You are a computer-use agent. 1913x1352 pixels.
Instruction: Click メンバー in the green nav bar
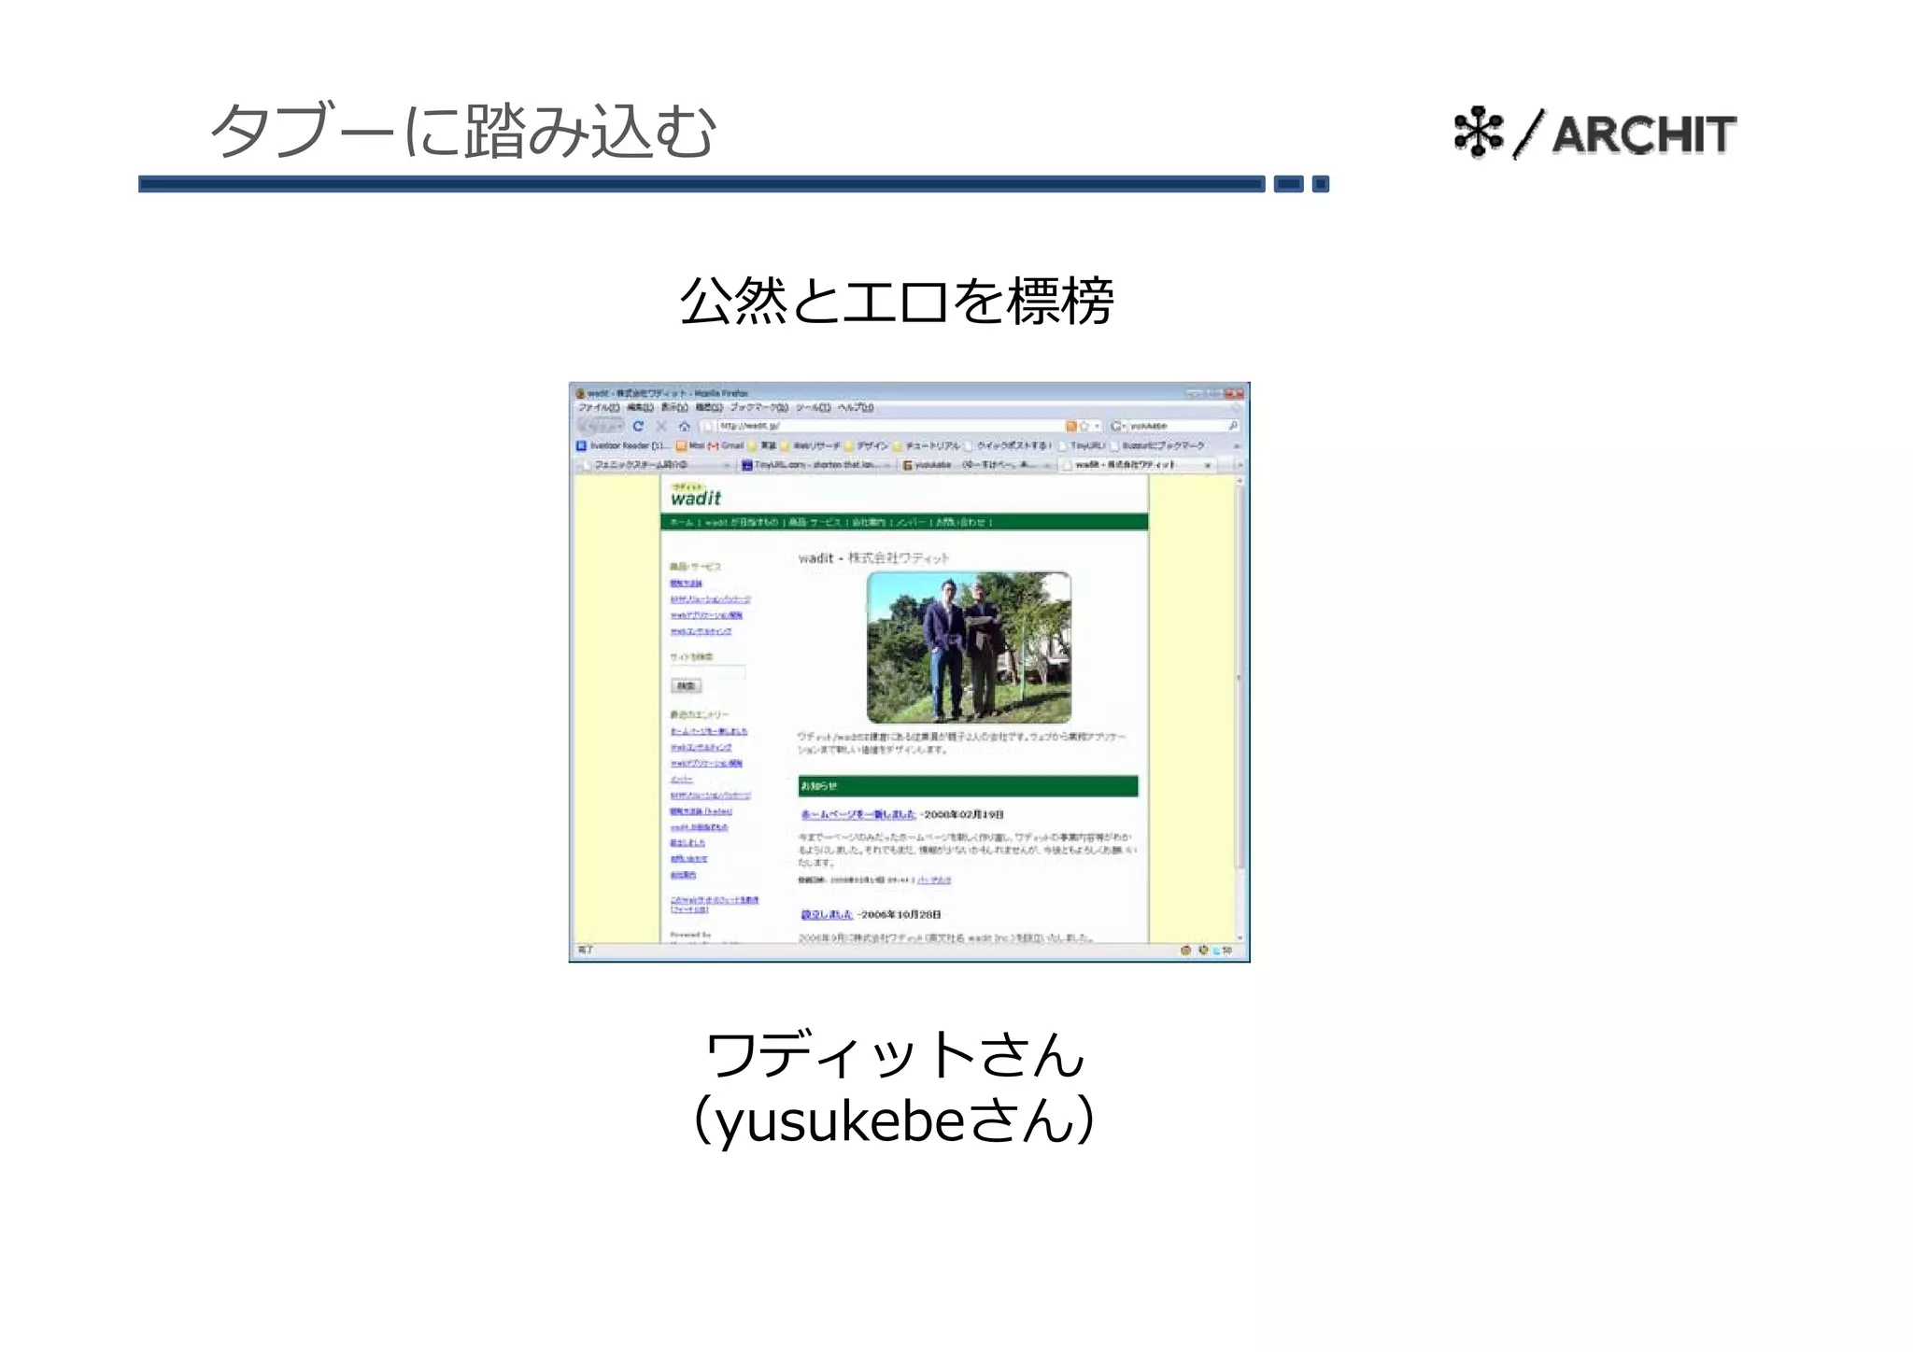pos(911,522)
